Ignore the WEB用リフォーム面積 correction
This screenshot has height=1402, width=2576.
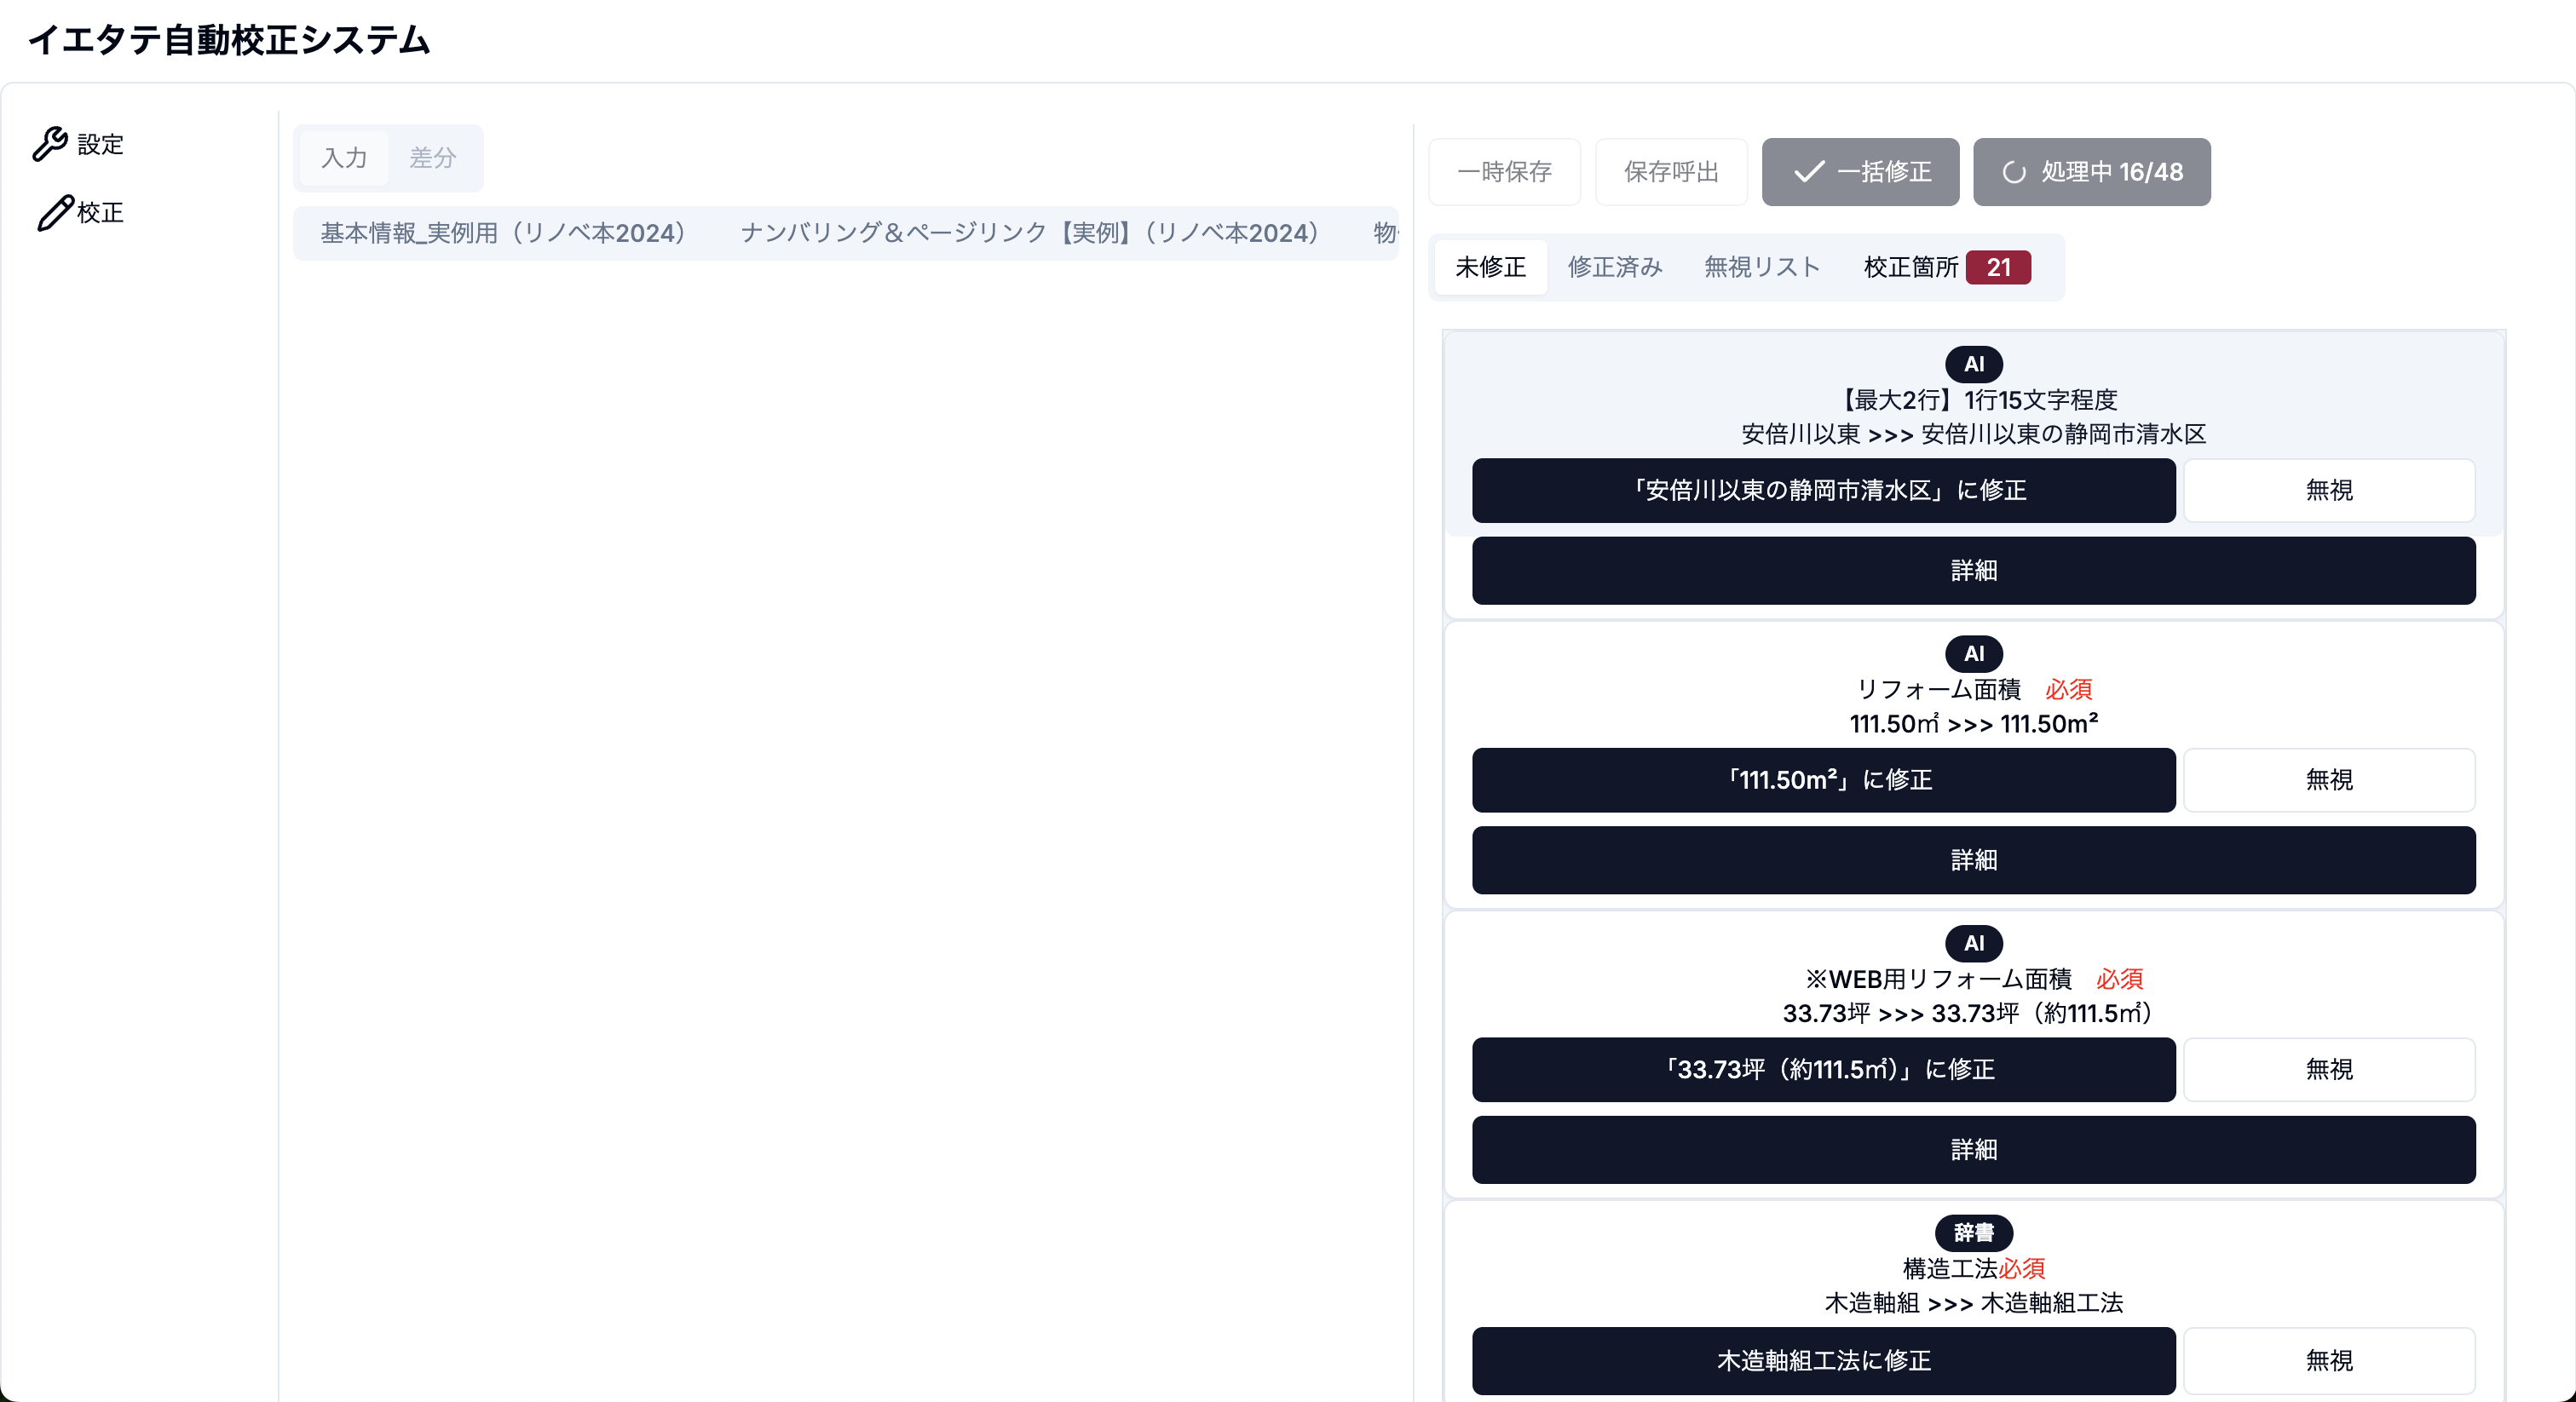coord(2329,1070)
